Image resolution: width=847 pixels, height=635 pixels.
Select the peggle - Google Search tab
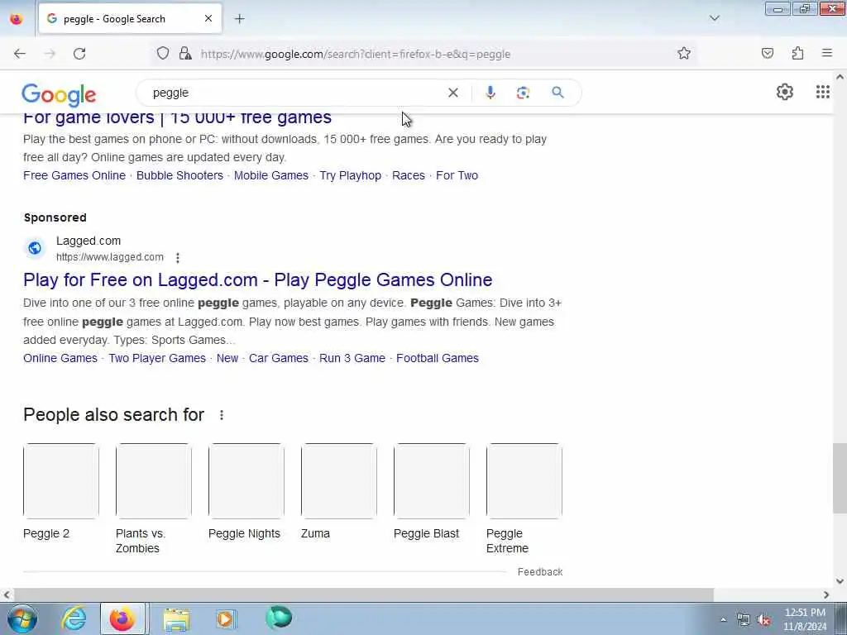tap(130, 19)
